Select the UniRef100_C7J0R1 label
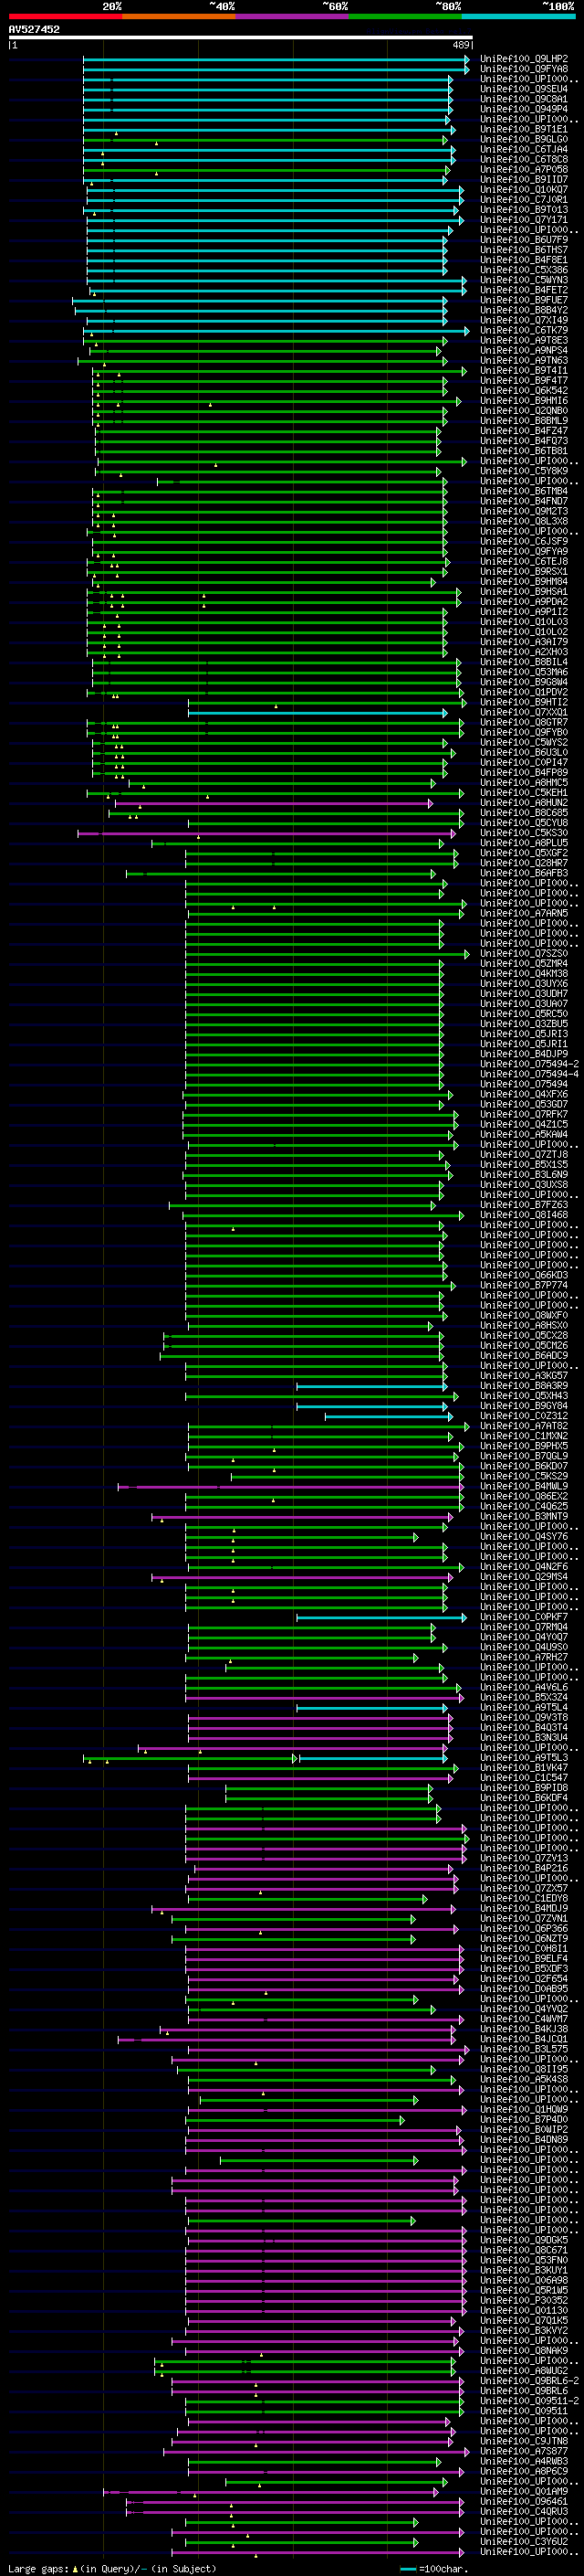This screenshot has height=2576, width=584. click(524, 200)
